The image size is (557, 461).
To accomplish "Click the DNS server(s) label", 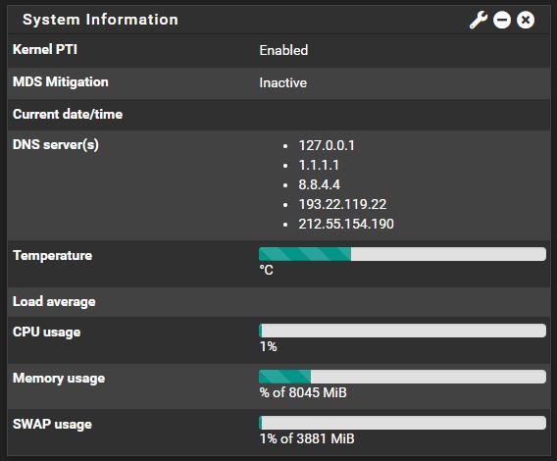I will 56,145.
